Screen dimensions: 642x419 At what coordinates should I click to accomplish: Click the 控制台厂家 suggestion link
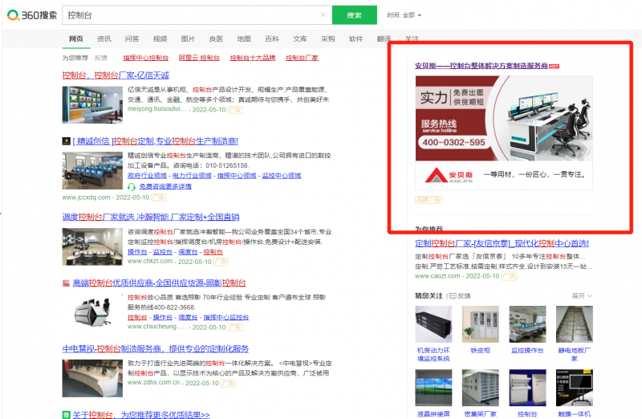pos(302,58)
